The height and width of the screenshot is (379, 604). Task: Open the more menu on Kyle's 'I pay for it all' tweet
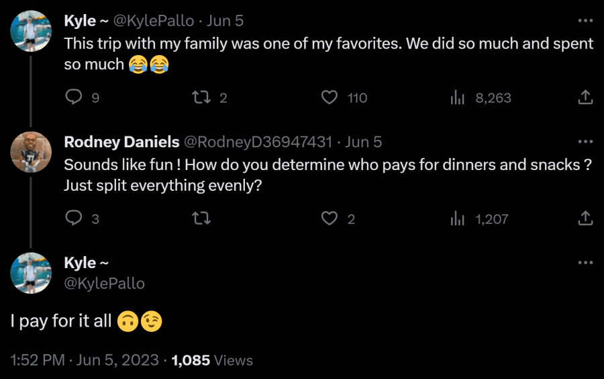point(585,263)
